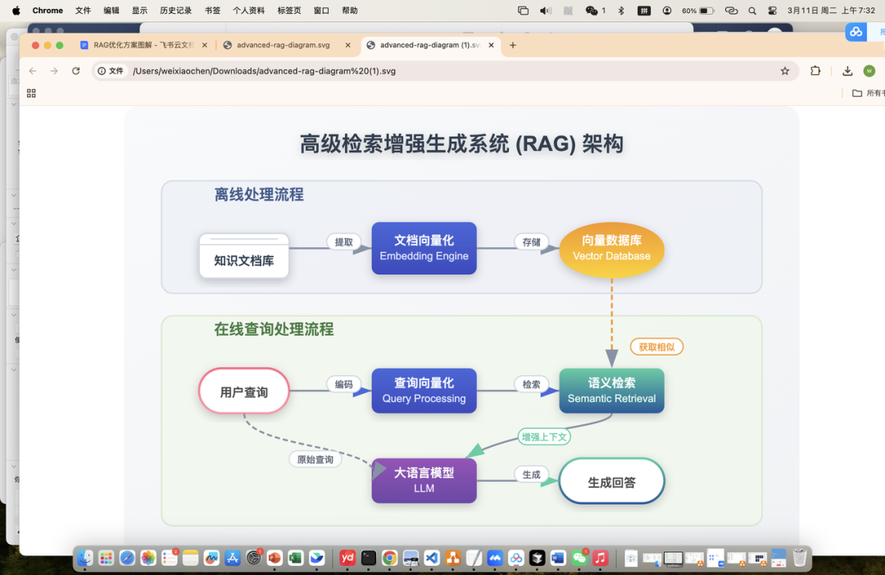Viewport: 885px width, 575px height.
Task: Toggle the 拼 input method in the menu bar
Action: pyautogui.click(x=645, y=11)
